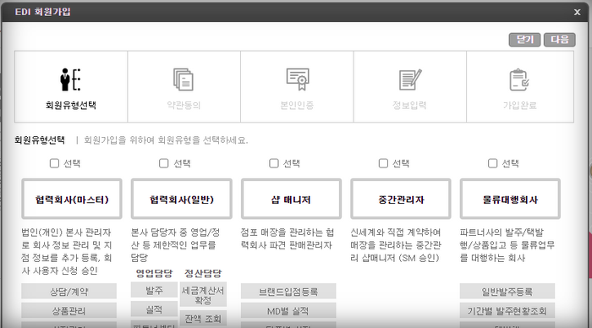The image size is (592, 328).
Task: Click the 회원유형선택 section heading below steps
Action: click(40, 140)
